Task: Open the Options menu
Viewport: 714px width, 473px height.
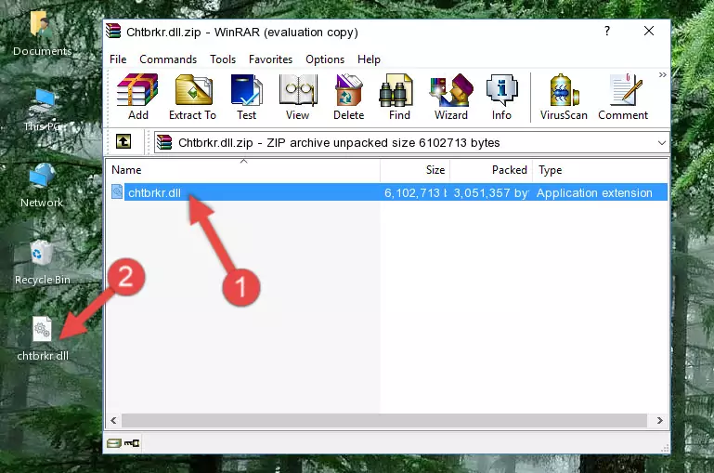Action: [325, 59]
